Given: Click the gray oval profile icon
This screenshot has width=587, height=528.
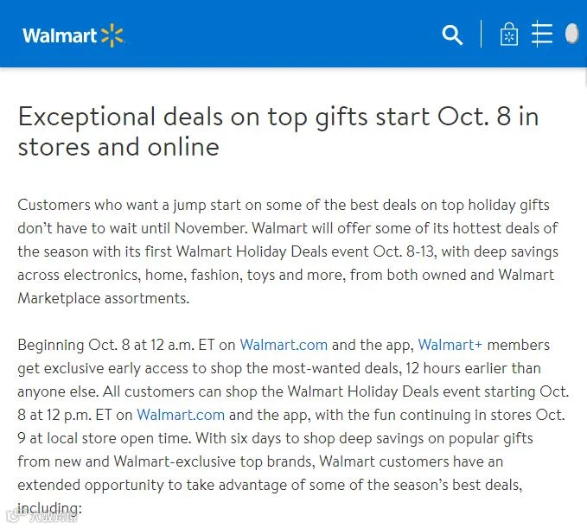Looking at the screenshot, I should (572, 34).
